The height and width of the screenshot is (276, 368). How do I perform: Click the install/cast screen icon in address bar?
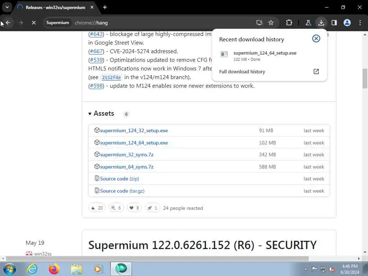(x=259, y=23)
